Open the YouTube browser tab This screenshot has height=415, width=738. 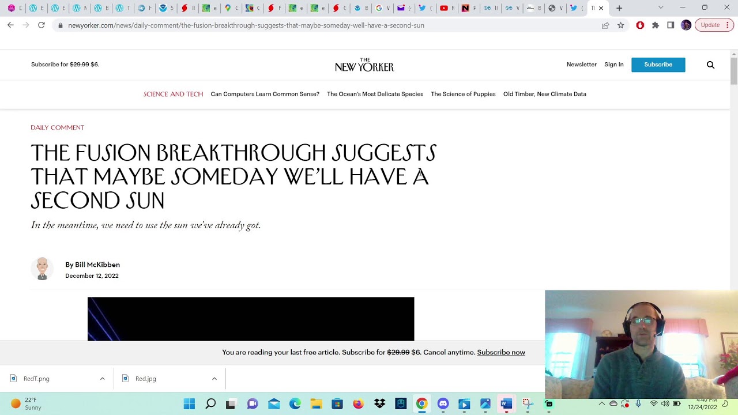coord(447,8)
